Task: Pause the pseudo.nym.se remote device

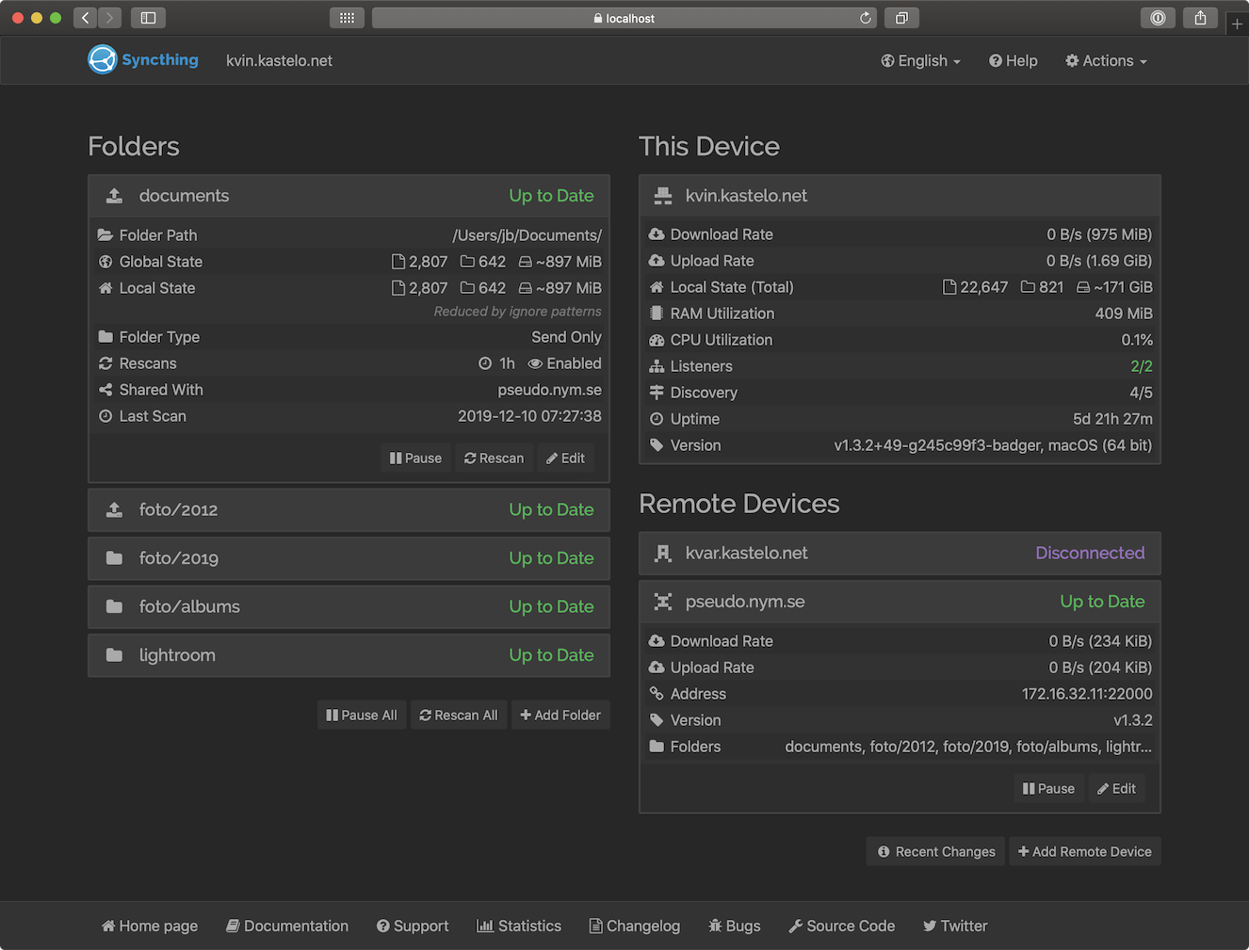Action: [x=1048, y=788]
